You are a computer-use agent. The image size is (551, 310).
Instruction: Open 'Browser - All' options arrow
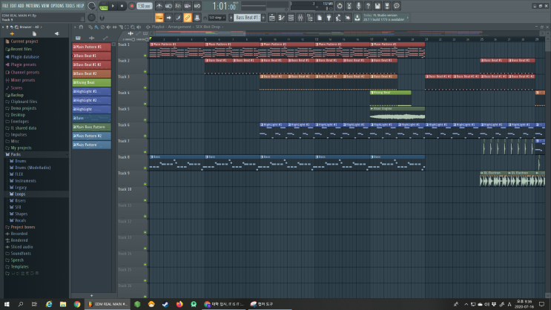pyautogui.click(x=41, y=27)
